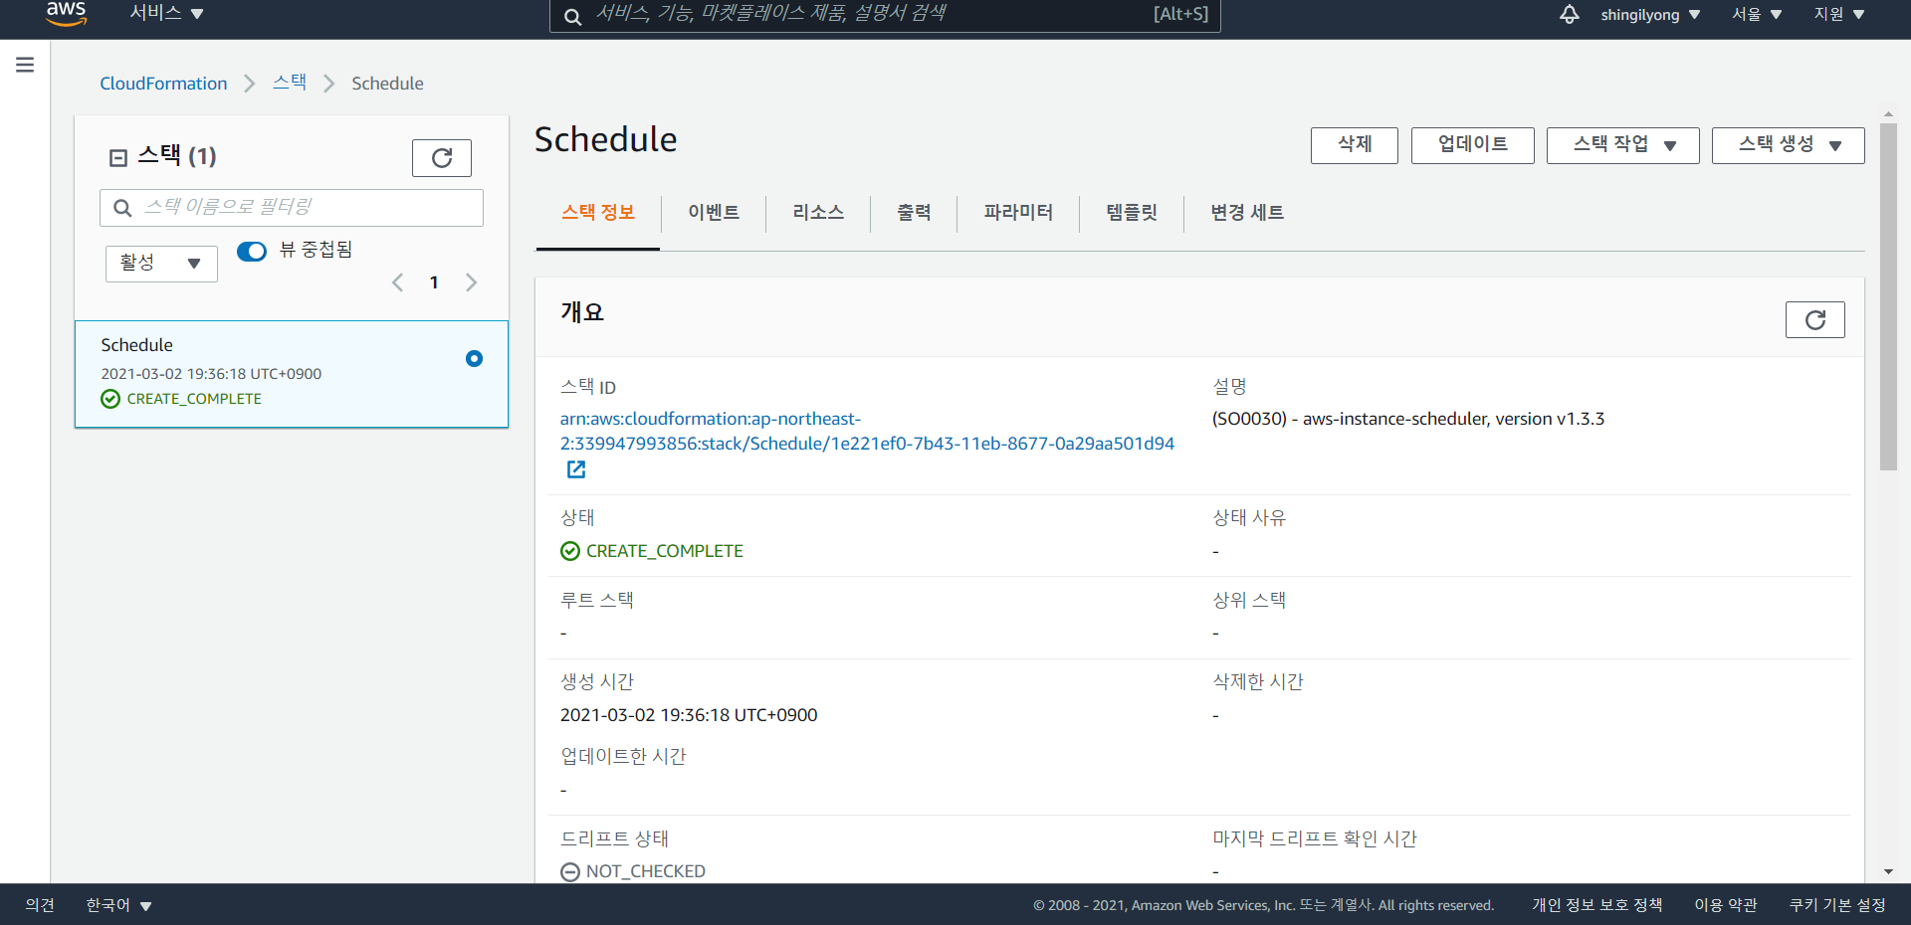
Task: Switch to the 템플릿 tab
Action: click(x=1132, y=213)
